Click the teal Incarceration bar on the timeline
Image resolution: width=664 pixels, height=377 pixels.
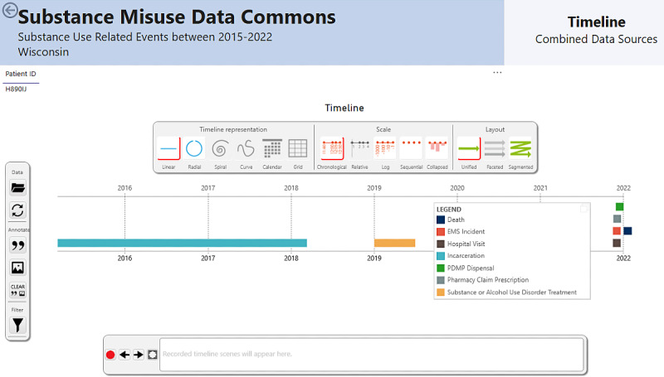tap(182, 243)
